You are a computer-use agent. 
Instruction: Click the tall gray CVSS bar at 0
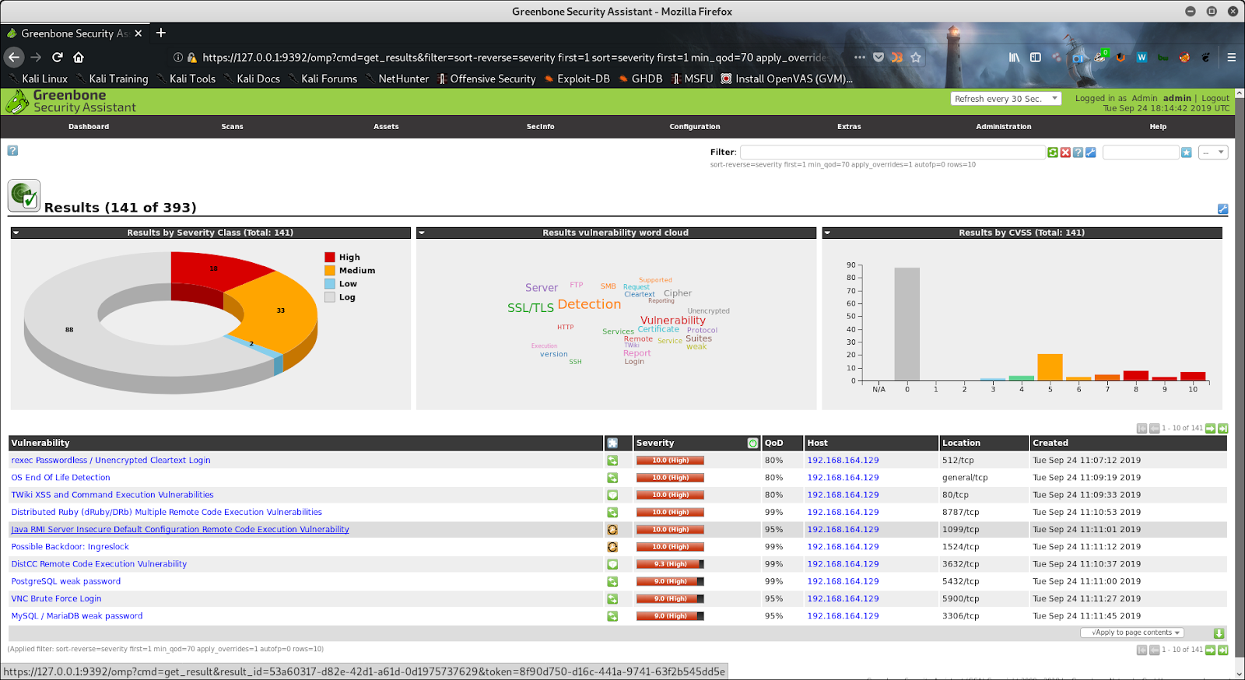coord(907,324)
